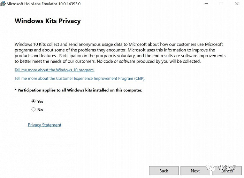Click the "Participation applies to all Windows kits" note

78,90
